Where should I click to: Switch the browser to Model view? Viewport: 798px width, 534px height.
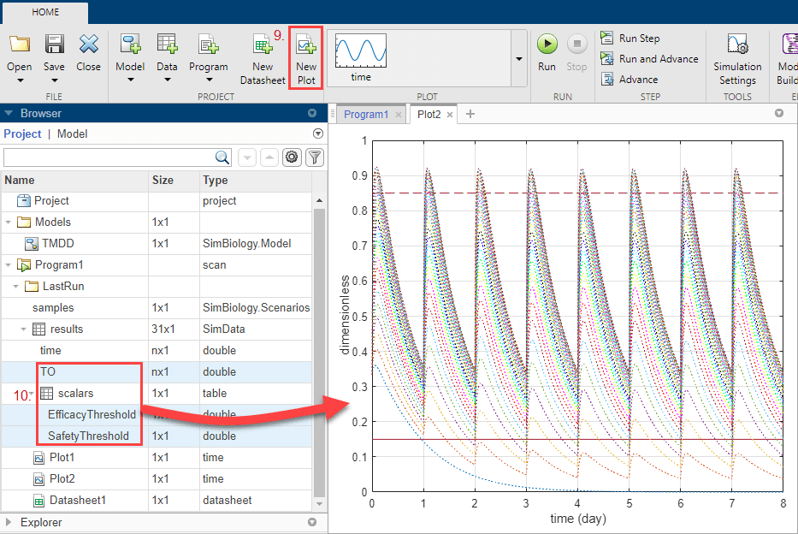coord(72,133)
